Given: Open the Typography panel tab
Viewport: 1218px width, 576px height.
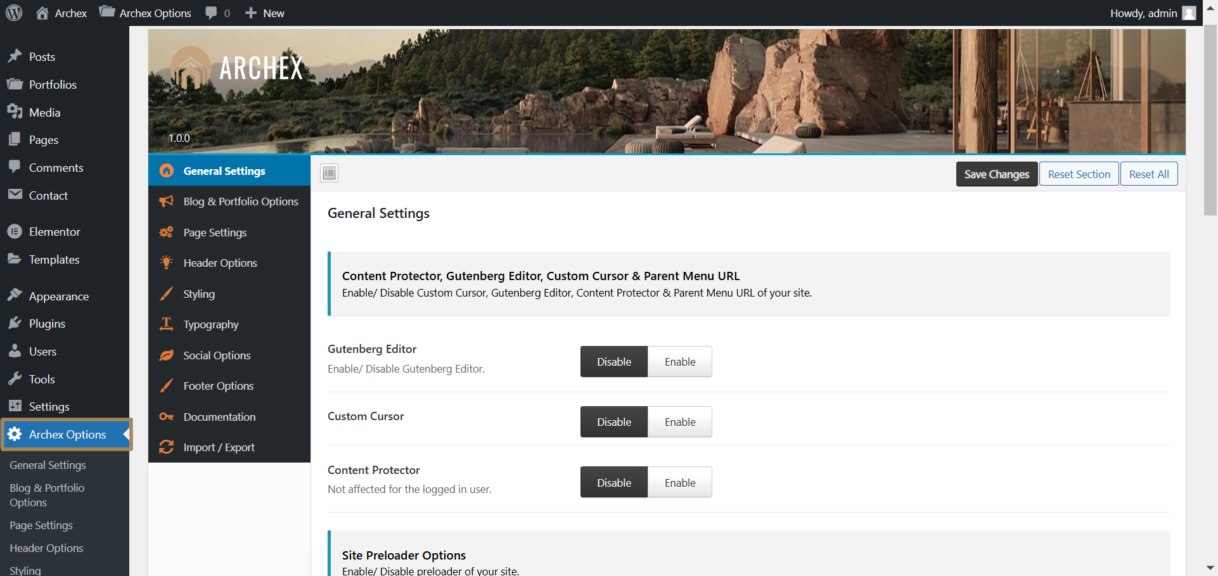Looking at the screenshot, I should [229, 324].
